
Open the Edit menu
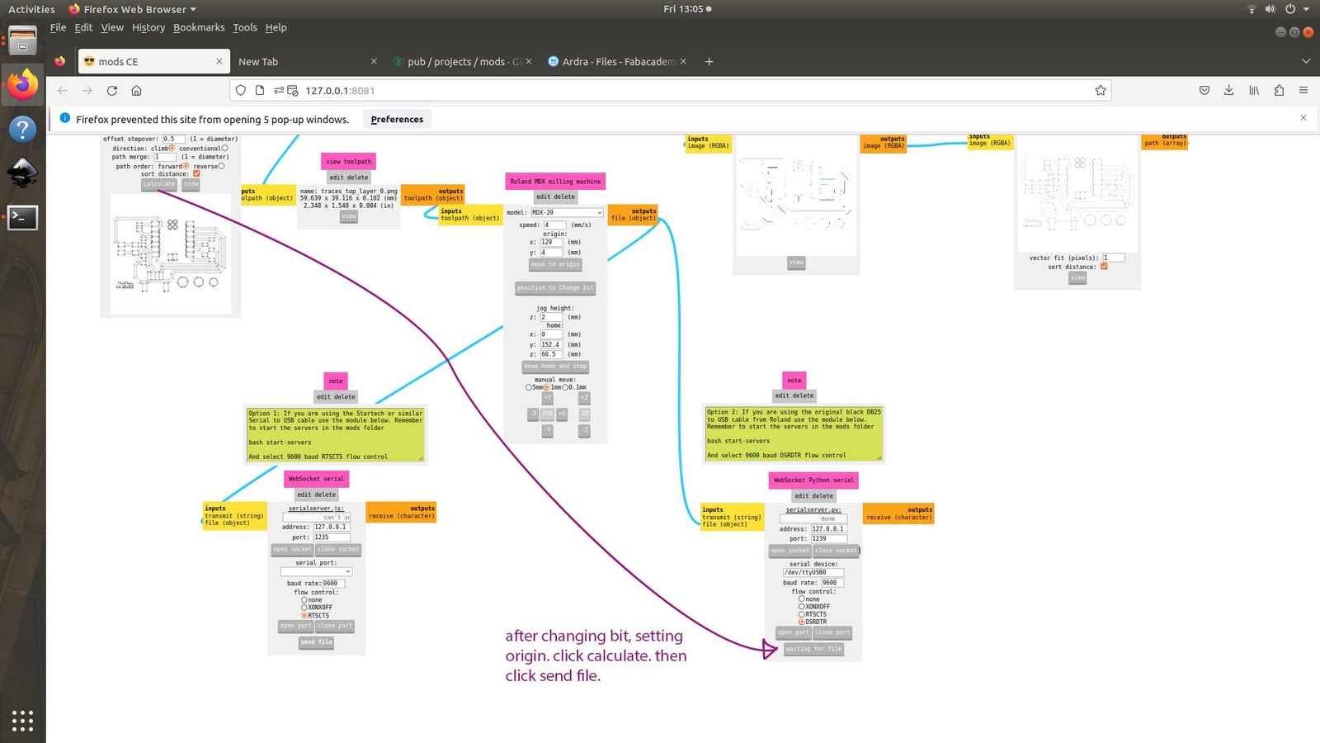(x=83, y=27)
